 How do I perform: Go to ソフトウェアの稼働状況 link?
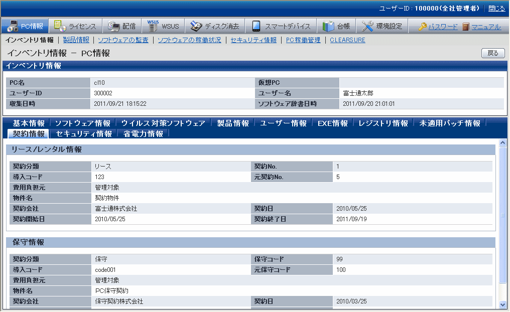[x=189, y=40]
